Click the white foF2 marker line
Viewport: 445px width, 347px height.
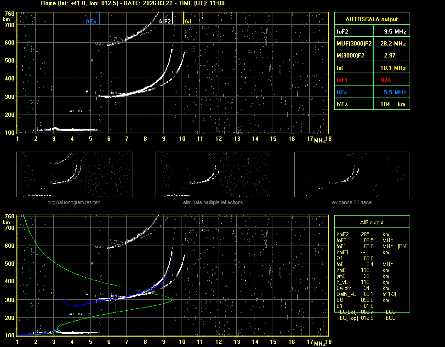pyautogui.click(x=172, y=19)
